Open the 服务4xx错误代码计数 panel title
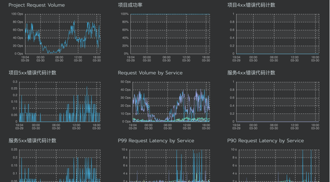The width and height of the screenshot is (330, 182). 251,73
